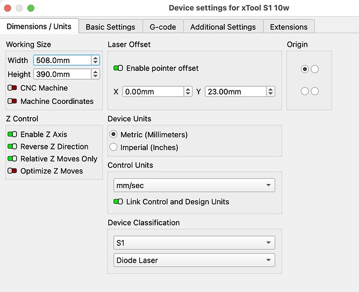Image resolution: width=359 pixels, height=292 pixels.
Task: Click the window title text
Action: click(x=229, y=8)
